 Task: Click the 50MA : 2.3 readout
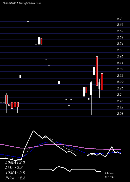tap(15, 162)
